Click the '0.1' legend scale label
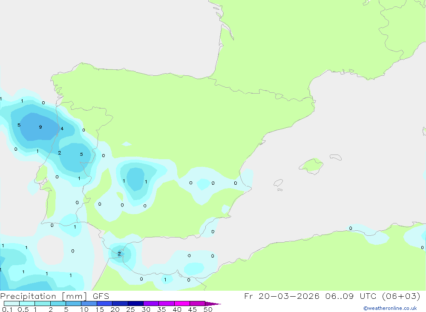 click(x=7, y=309)
